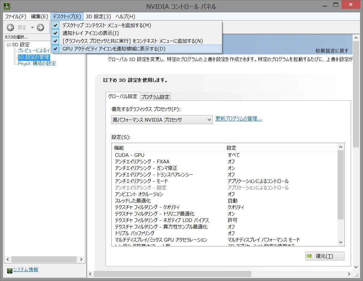
Task: Click settings list scroll-down arrow
Action: 341,242
